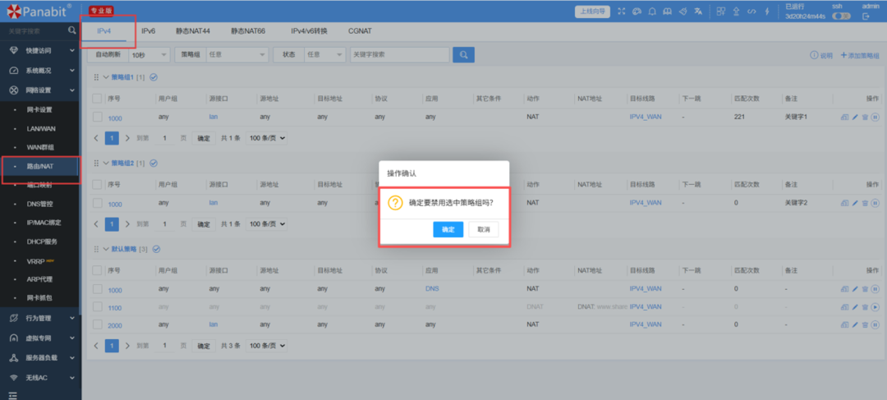The height and width of the screenshot is (400, 887).
Task: Switch to the CGNAT tab
Action: 360,31
